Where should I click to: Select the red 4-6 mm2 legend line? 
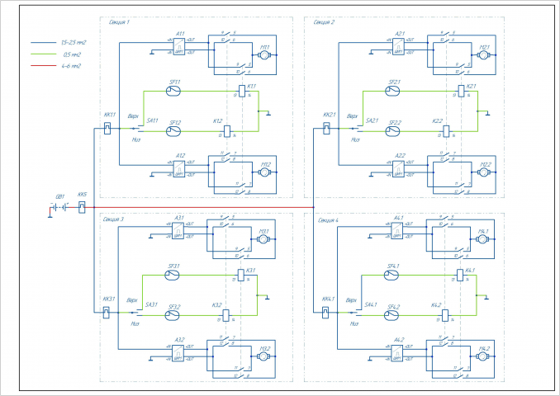coord(43,66)
